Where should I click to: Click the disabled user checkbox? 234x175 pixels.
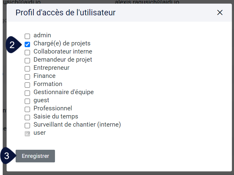[27, 134]
